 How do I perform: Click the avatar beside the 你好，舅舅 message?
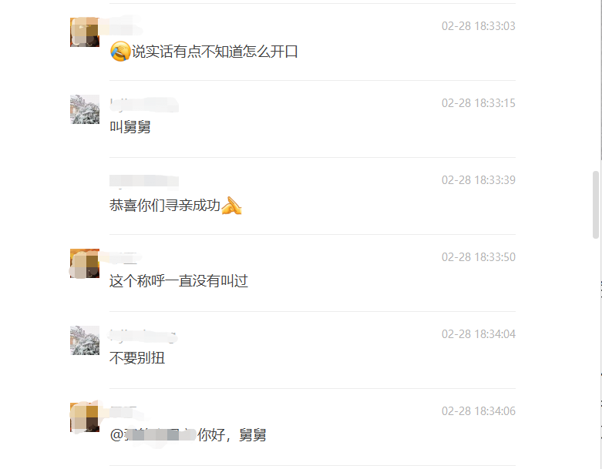coord(85,417)
